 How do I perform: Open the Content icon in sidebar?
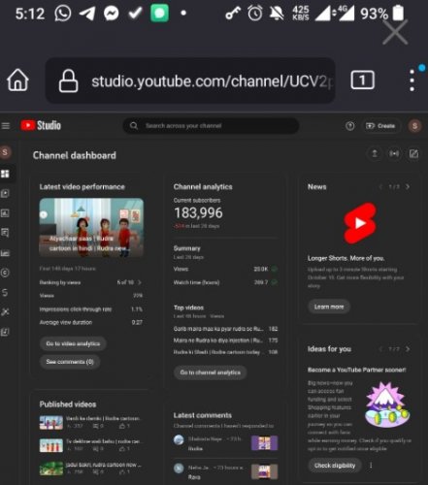pos(5,193)
